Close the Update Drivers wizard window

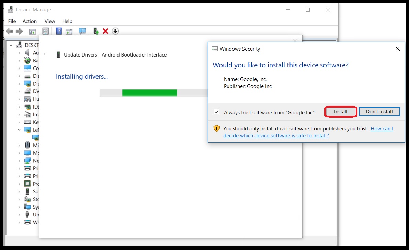click(x=295, y=41)
